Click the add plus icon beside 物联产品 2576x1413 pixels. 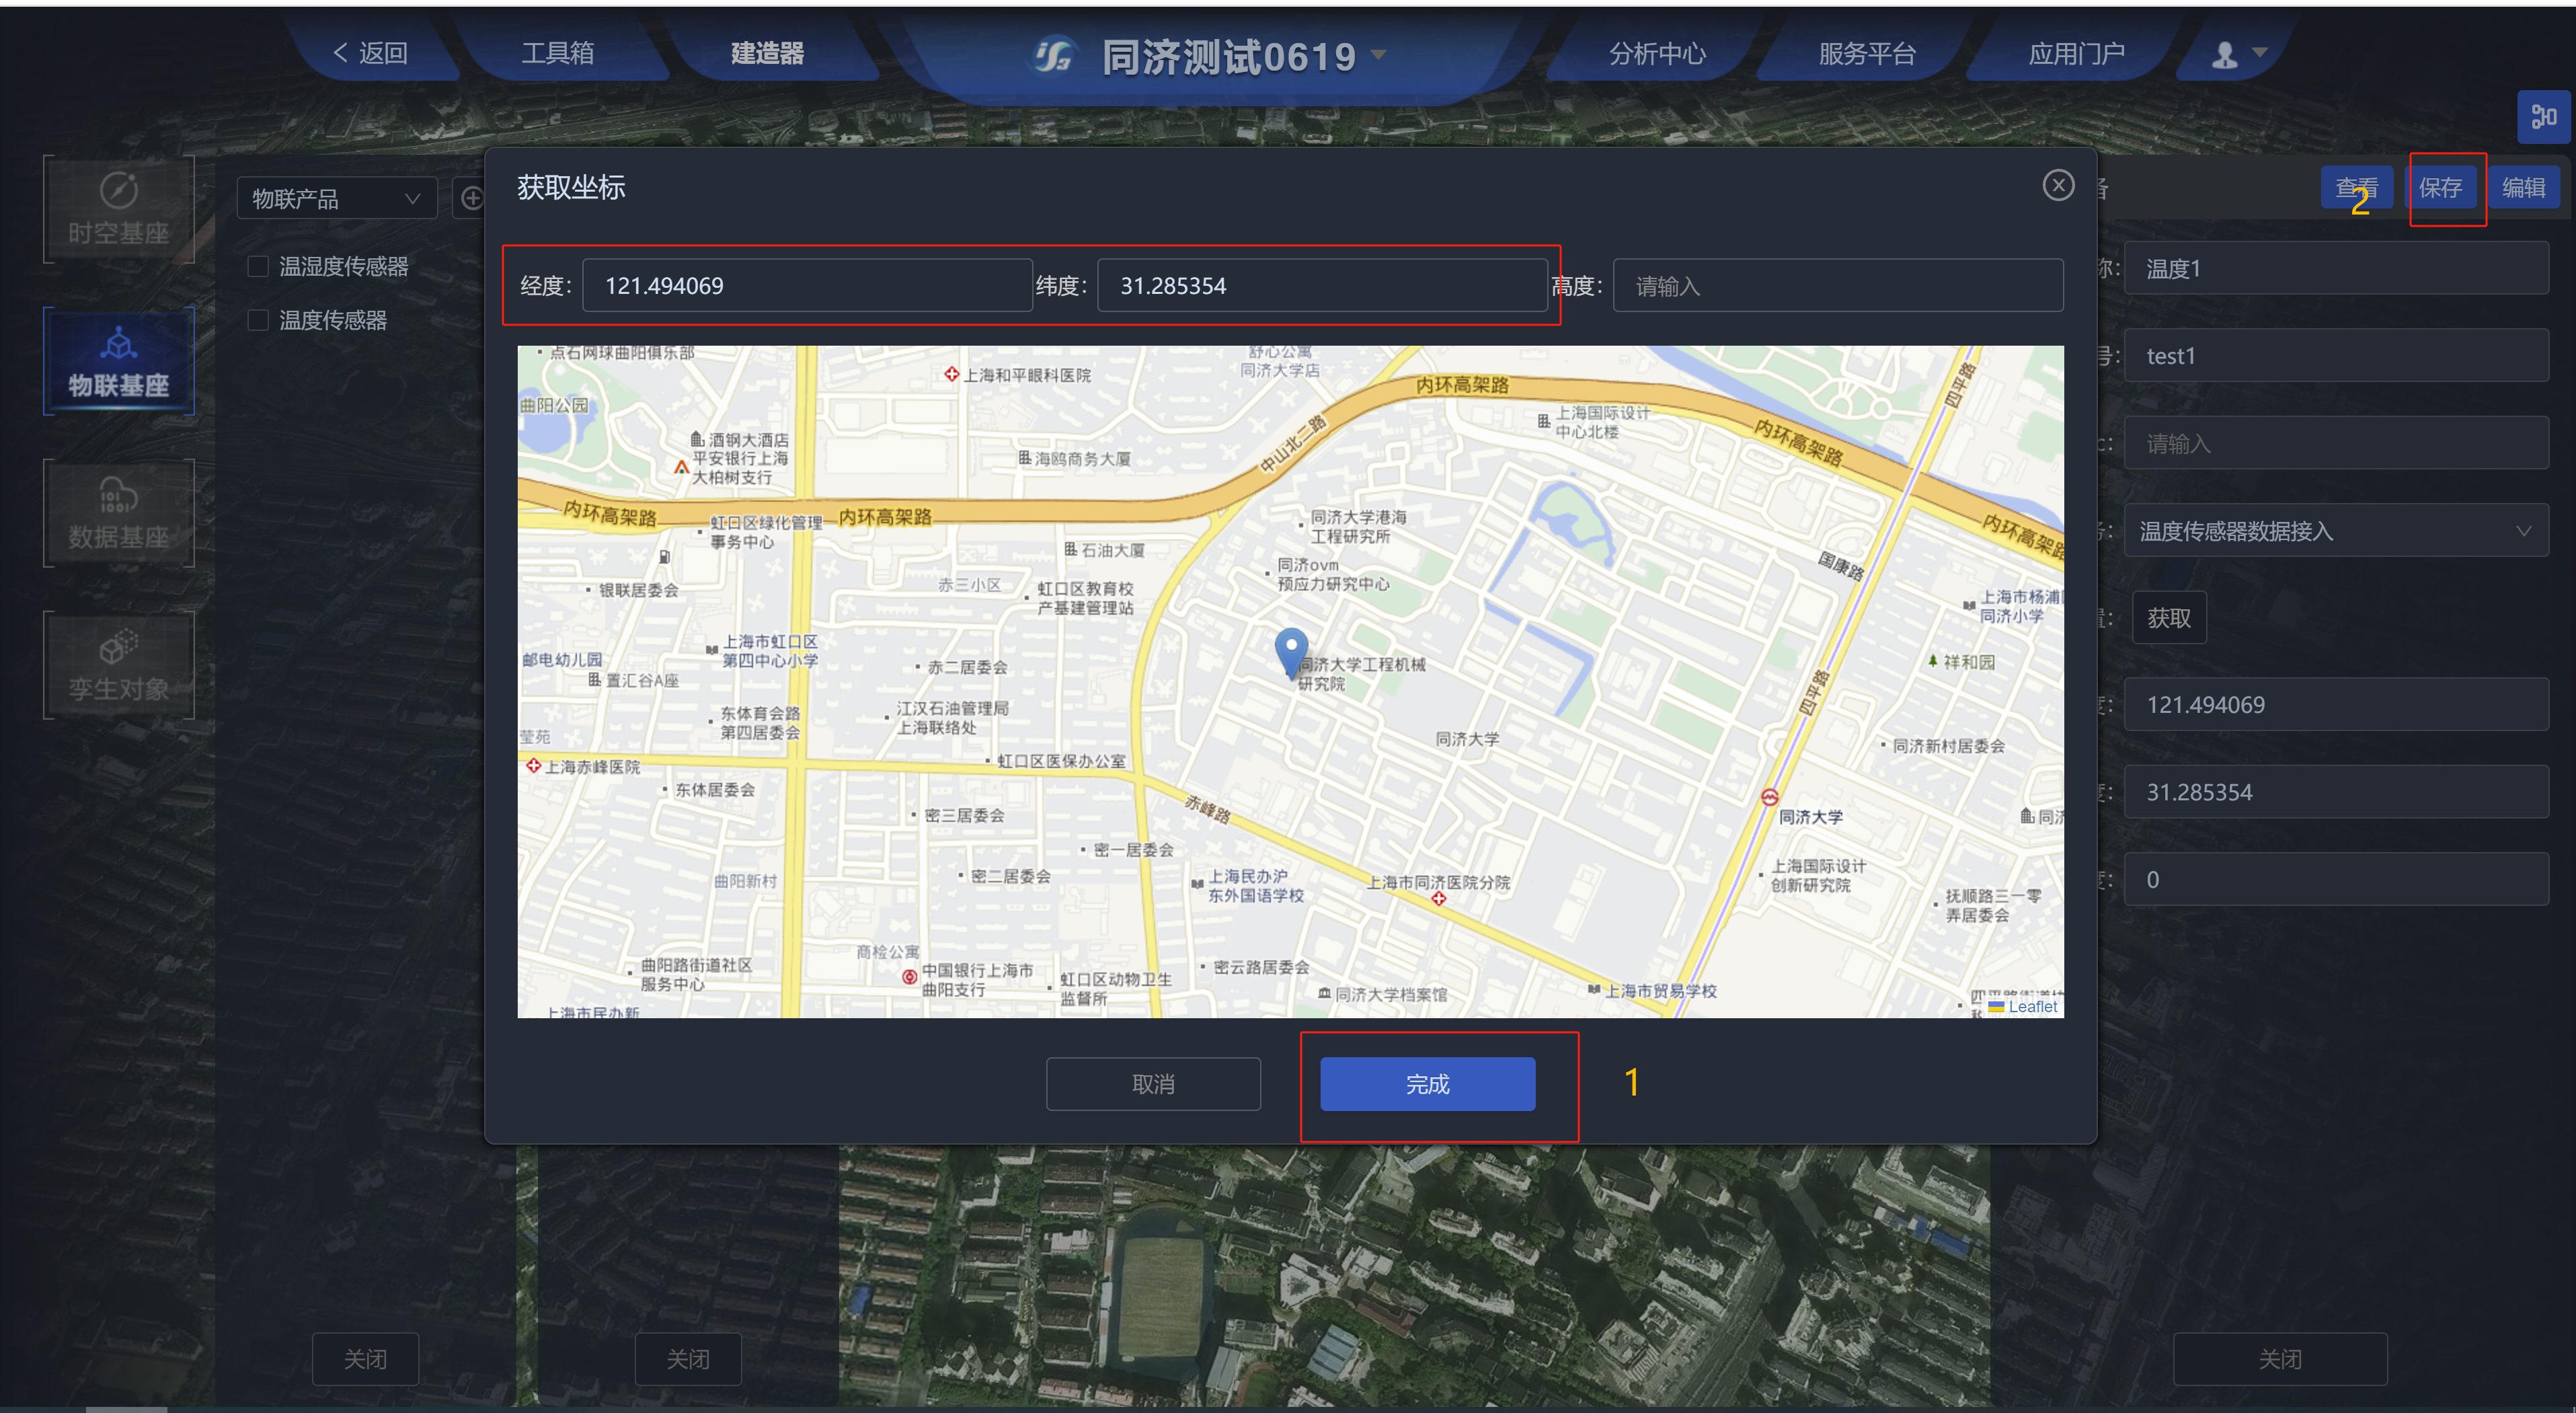(x=471, y=198)
